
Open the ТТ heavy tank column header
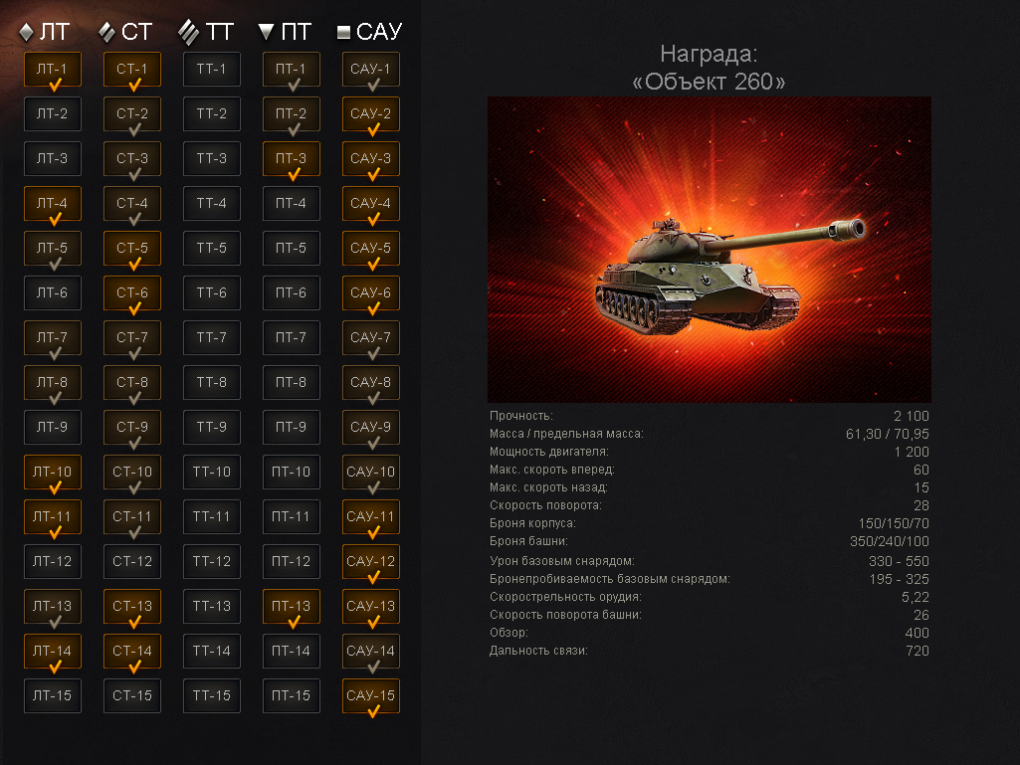click(x=206, y=32)
